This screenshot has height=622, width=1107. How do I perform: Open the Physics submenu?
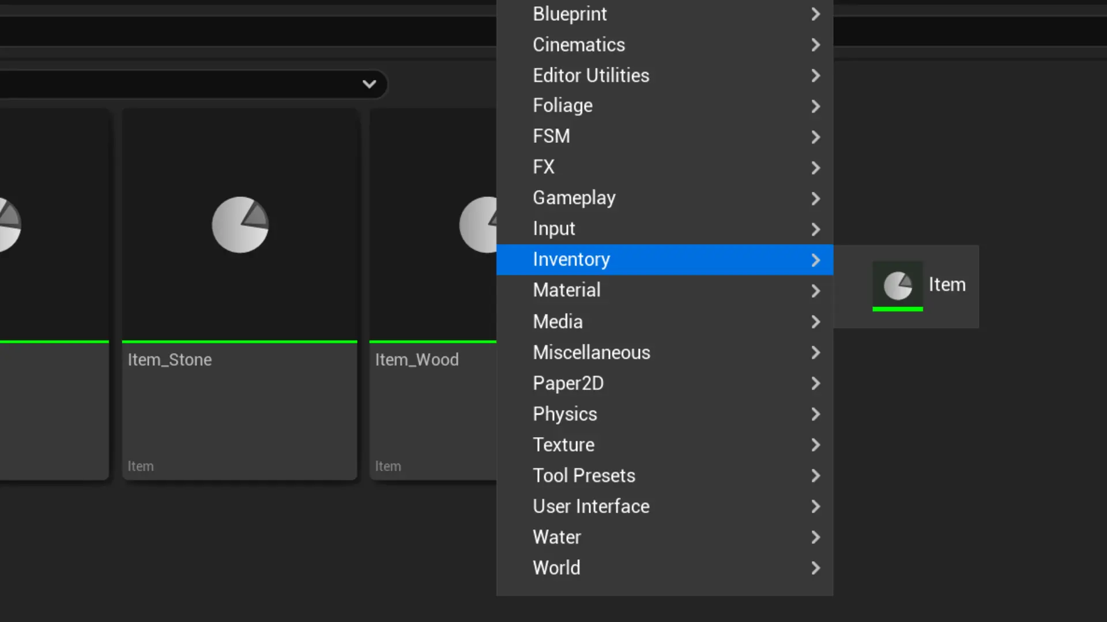click(664, 414)
